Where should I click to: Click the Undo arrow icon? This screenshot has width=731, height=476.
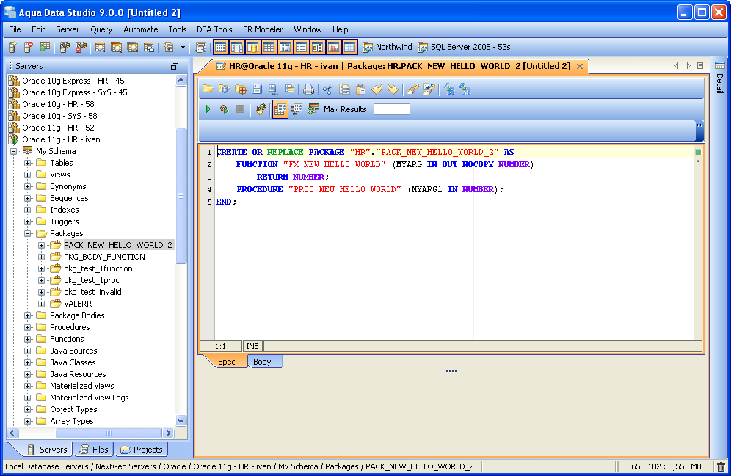pos(377,89)
